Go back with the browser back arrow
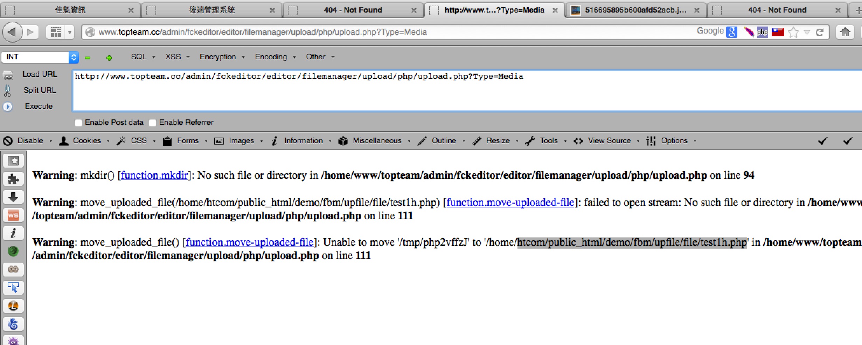This screenshot has width=862, height=345. tap(12, 32)
